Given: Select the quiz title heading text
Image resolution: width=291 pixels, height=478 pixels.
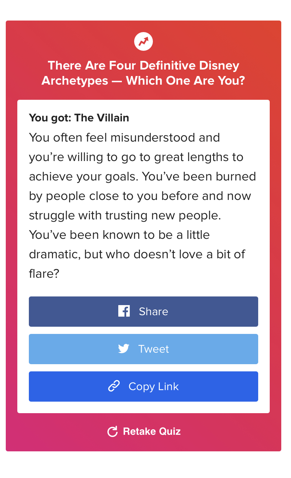Looking at the screenshot, I should 144,73.
